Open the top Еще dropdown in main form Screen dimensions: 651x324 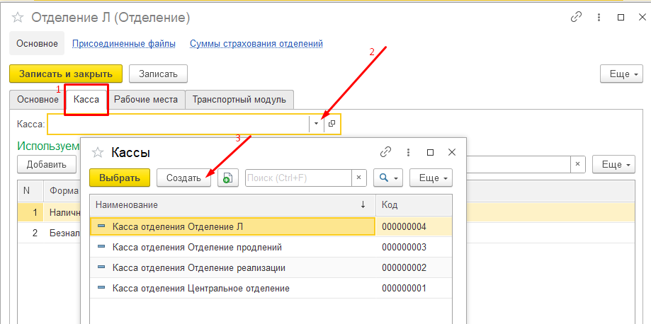click(x=621, y=74)
